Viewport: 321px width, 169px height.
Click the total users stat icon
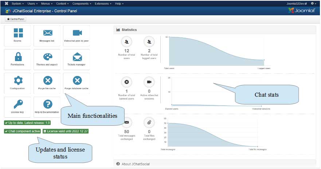[127, 42]
